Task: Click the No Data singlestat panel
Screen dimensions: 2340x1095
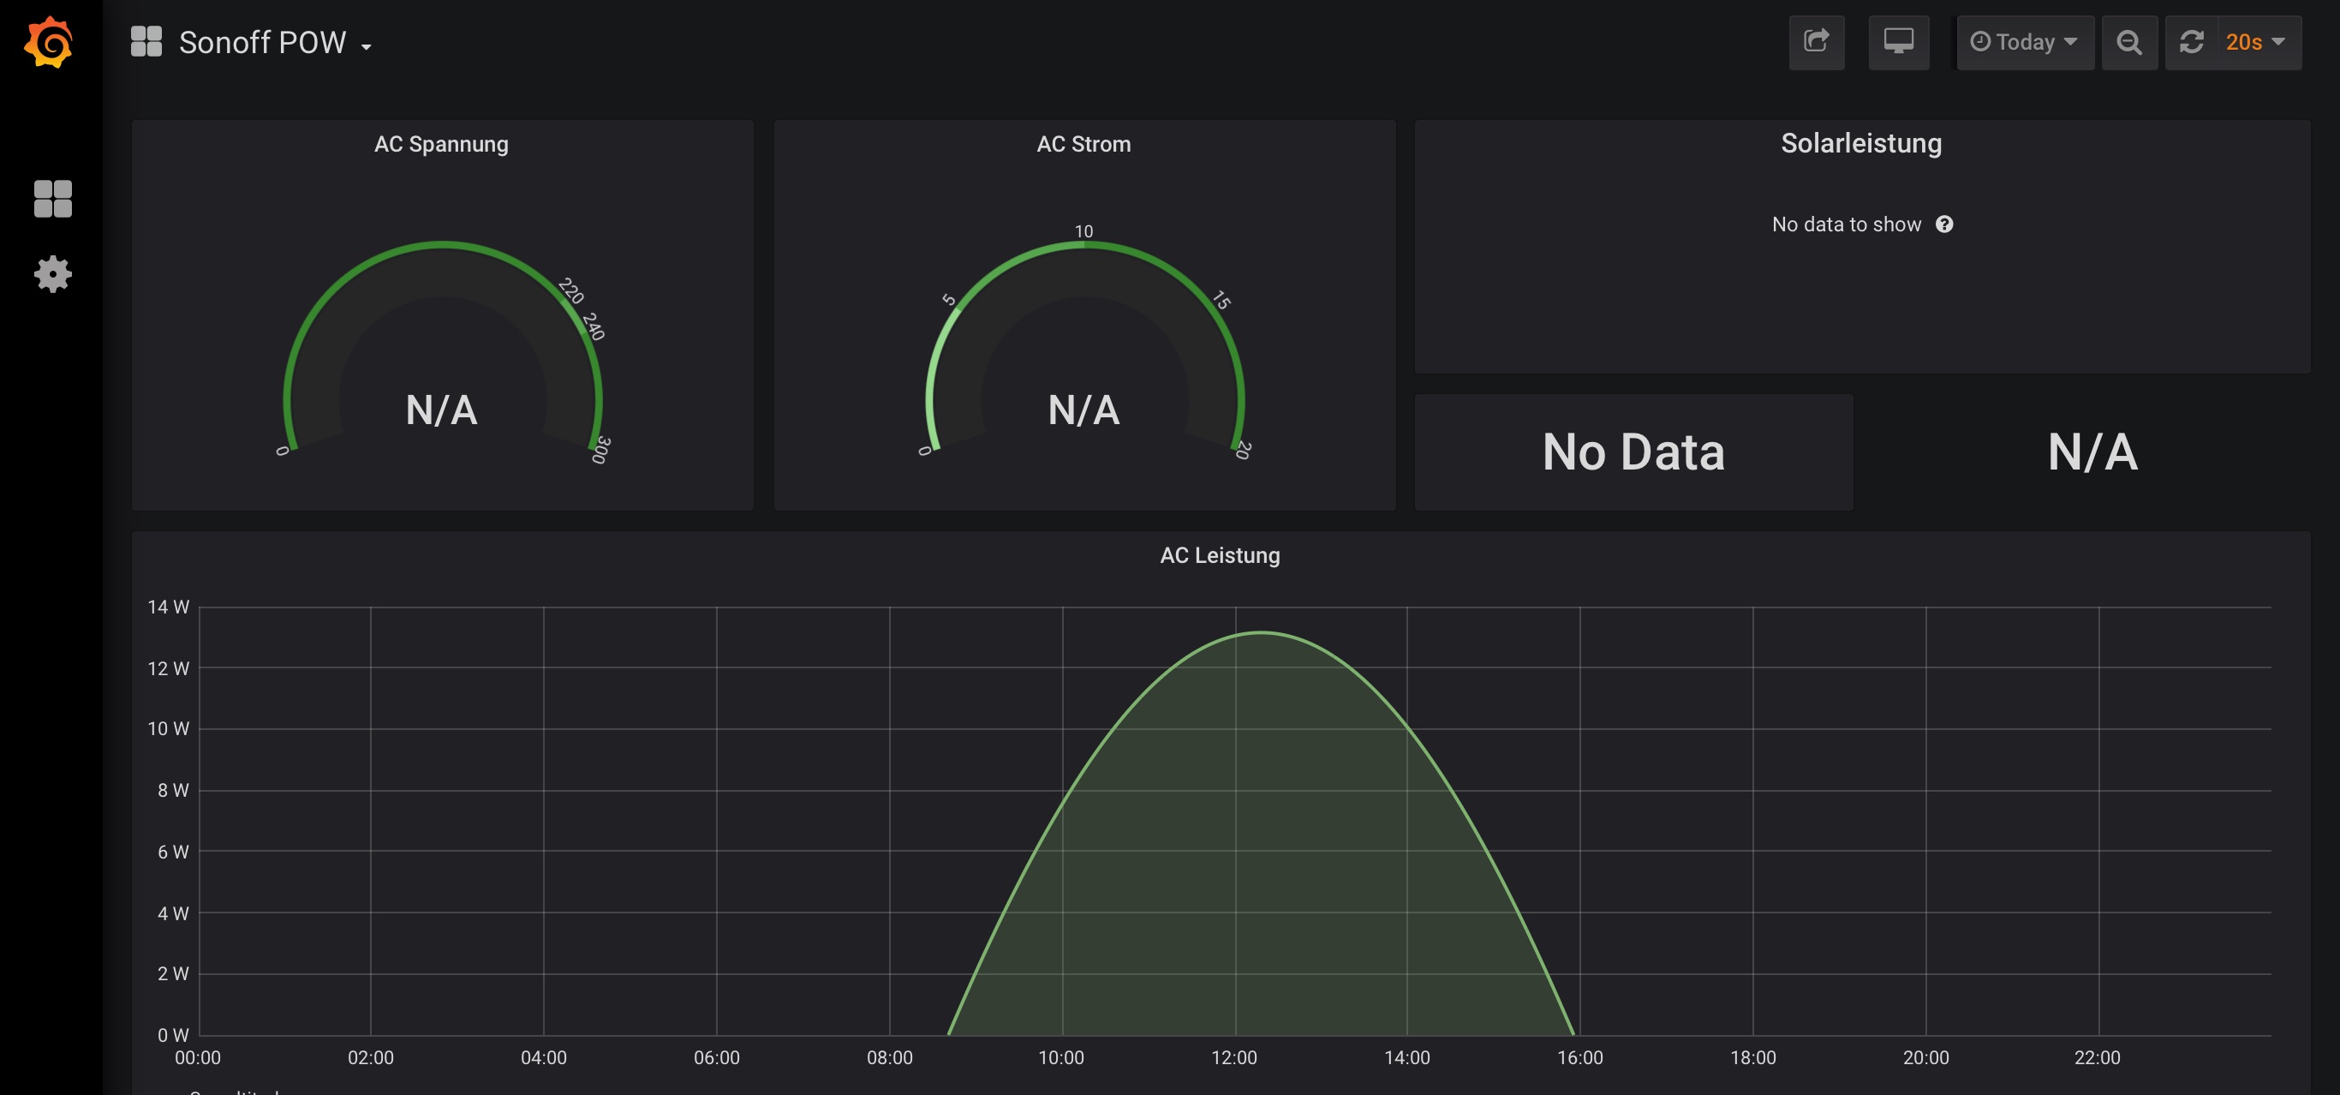Action: 1633,452
